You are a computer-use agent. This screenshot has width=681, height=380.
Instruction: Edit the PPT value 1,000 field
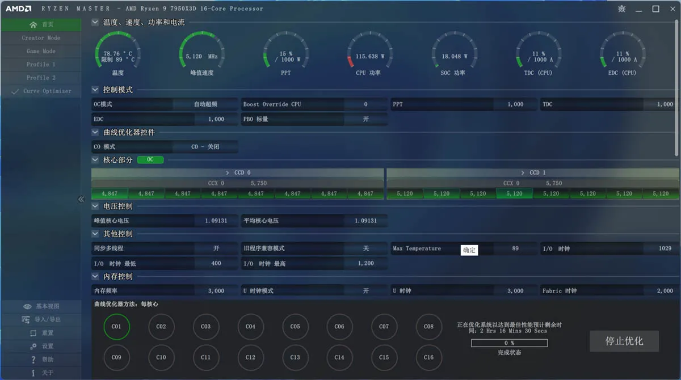[515, 104]
